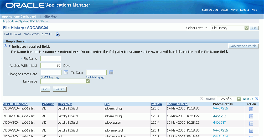
Task: Click Logout in the header
Action: (x=245, y=10)
